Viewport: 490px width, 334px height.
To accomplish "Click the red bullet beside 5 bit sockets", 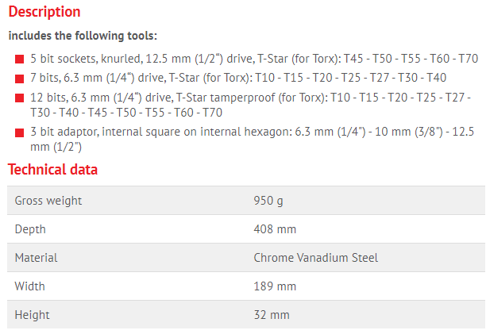I will click(19, 59).
